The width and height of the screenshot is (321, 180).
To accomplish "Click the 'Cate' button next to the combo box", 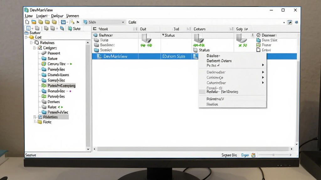I will 132,22.
